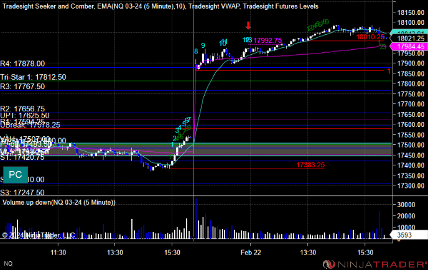The image size is (428, 270).
Task: Click the 18150.00 price axis label
Action: 411,12
